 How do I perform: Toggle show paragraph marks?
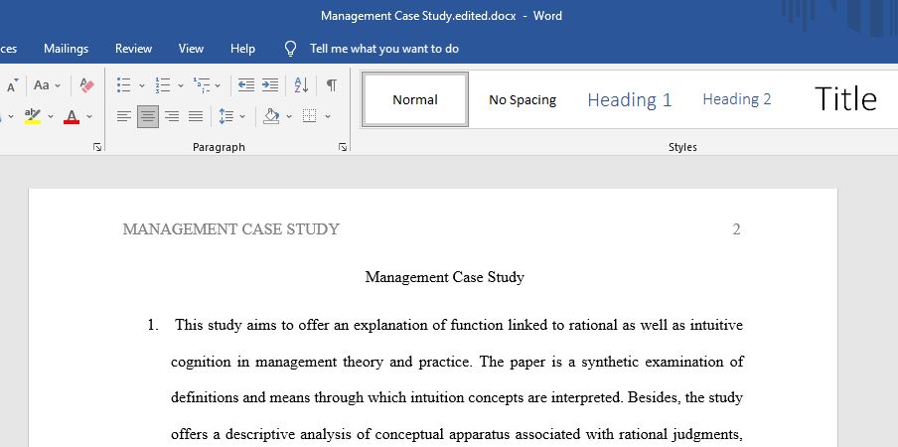click(x=332, y=85)
